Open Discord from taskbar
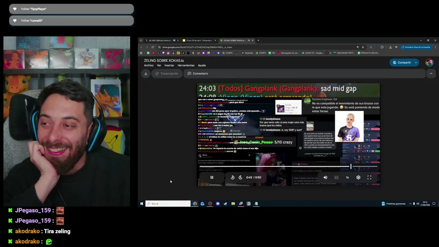 pos(218,204)
